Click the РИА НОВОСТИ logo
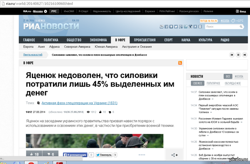Screen dimensions: 250x164 [x=51, y=26]
